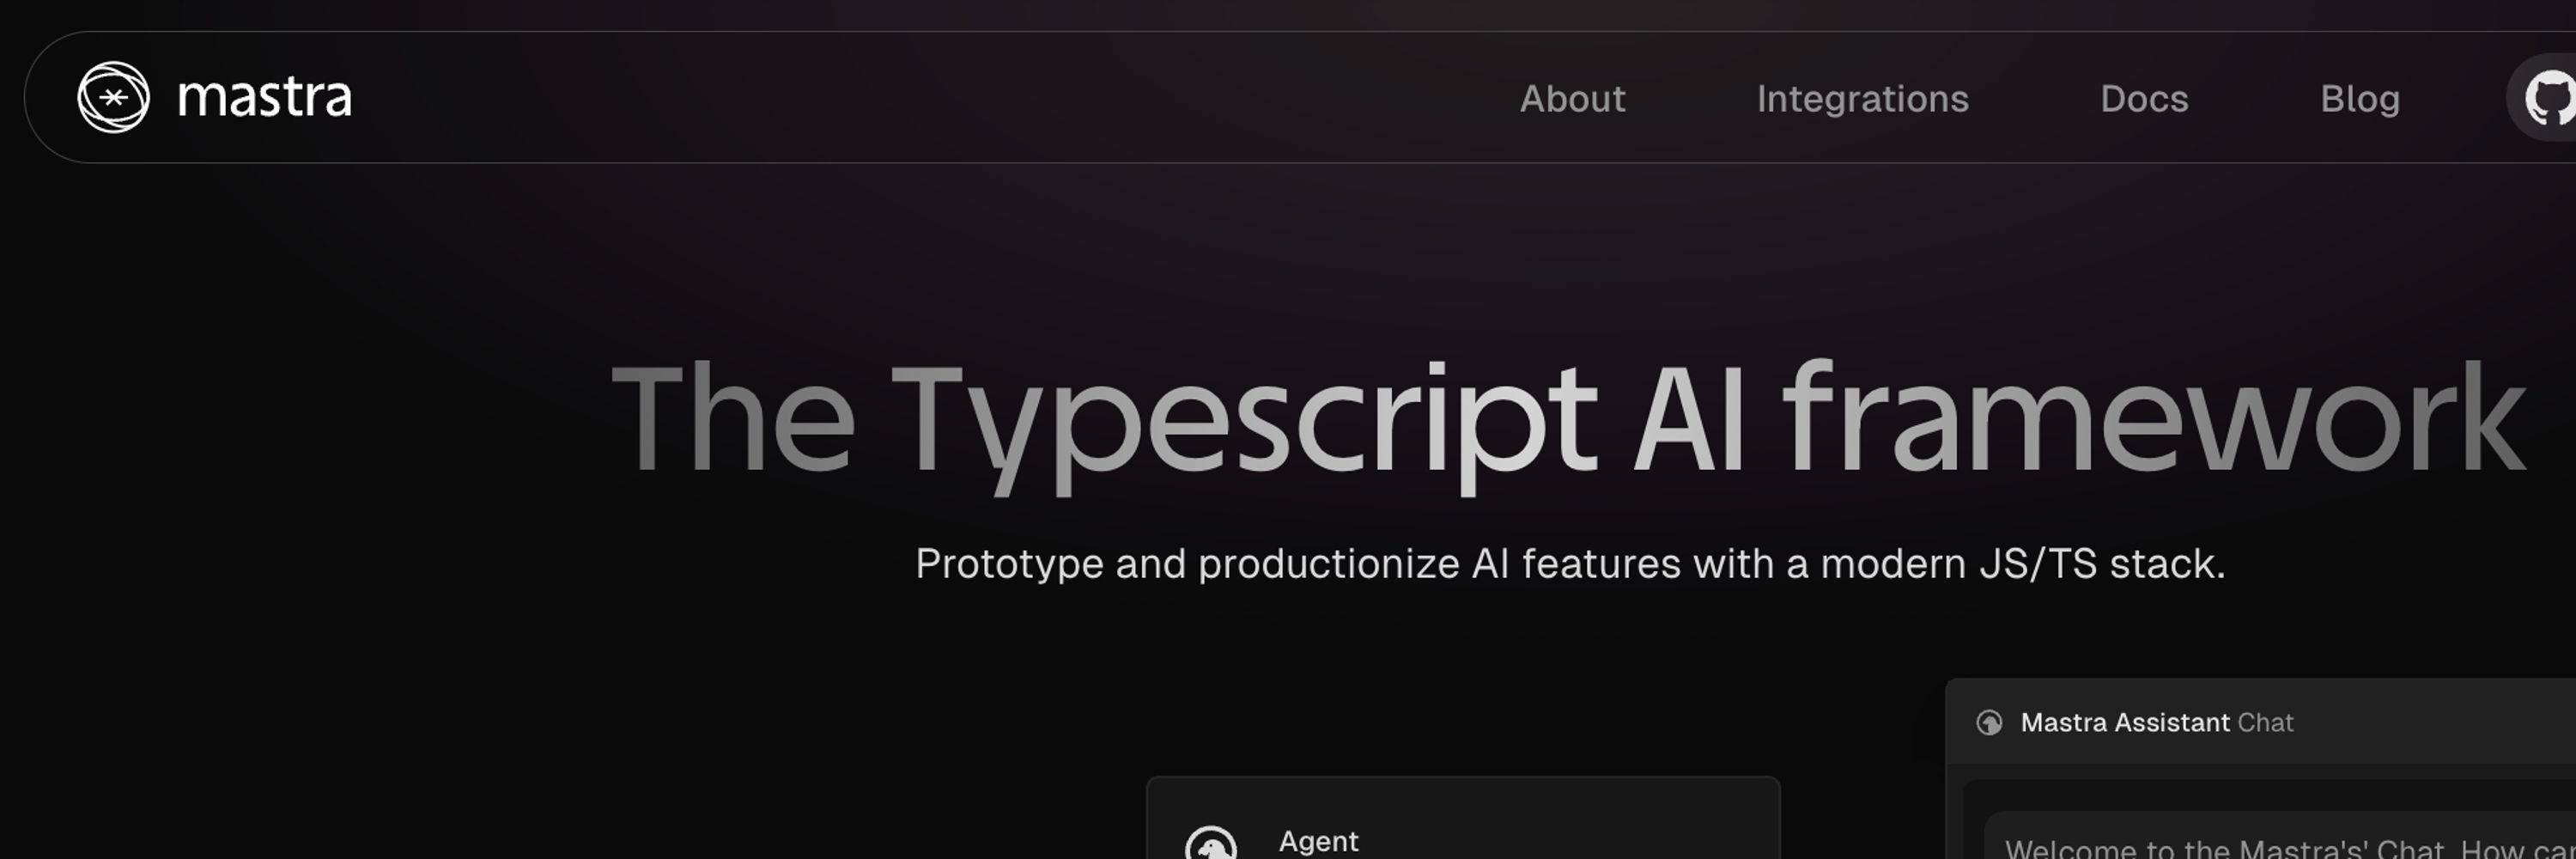Open the Docs link
Image resolution: width=2576 pixels, height=859 pixels.
click(2144, 99)
